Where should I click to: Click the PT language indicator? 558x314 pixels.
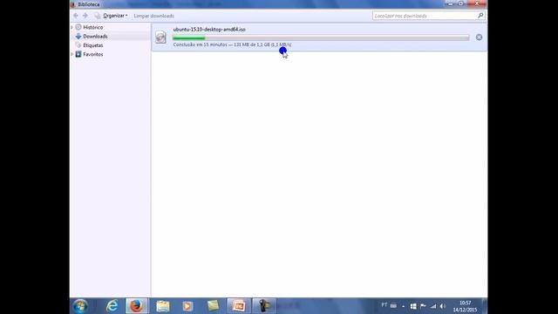pos(384,305)
